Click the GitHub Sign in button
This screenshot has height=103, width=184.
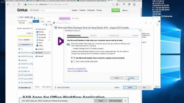tap(125, 10)
